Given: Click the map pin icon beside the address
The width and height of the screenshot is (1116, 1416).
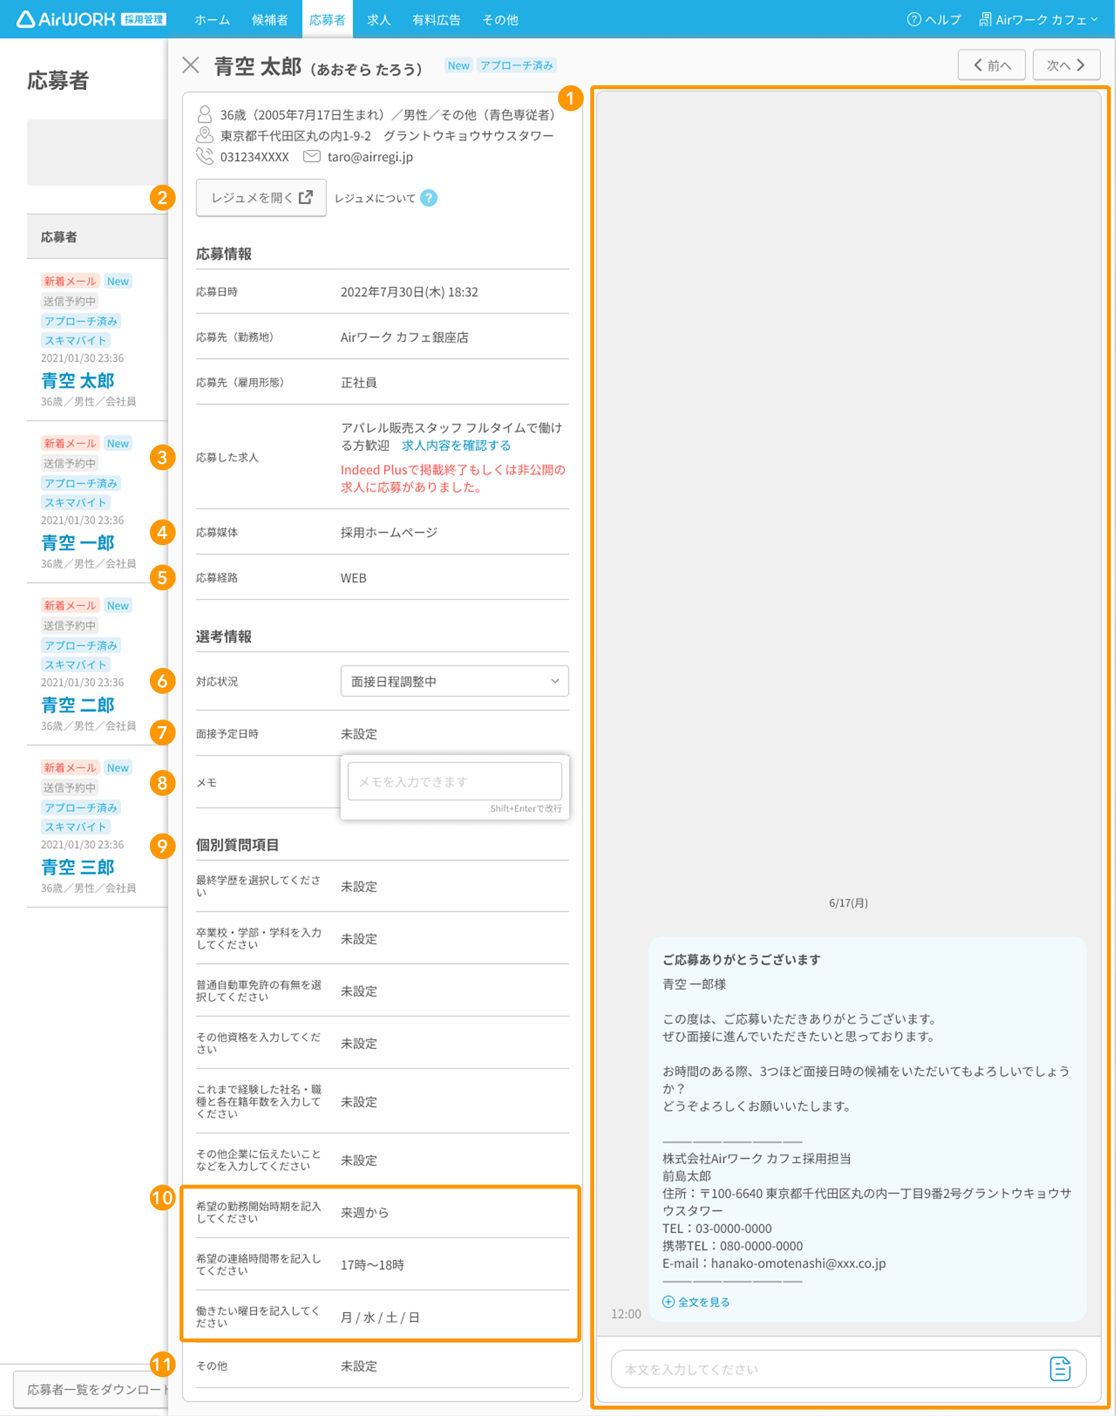Looking at the screenshot, I should [x=205, y=135].
